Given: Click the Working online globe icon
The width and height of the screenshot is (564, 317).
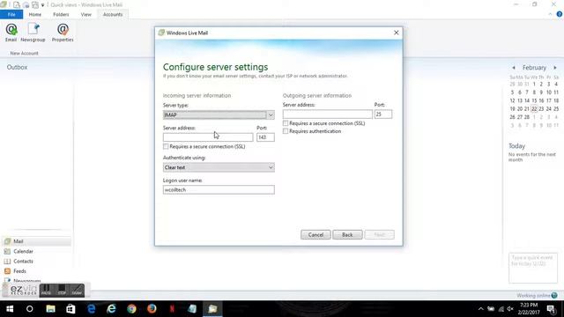Looking at the screenshot, I should 554,296.
